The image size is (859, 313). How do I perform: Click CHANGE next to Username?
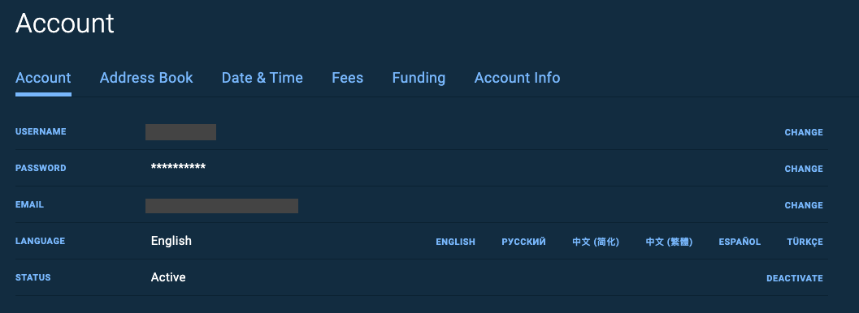click(x=804, y=132)
